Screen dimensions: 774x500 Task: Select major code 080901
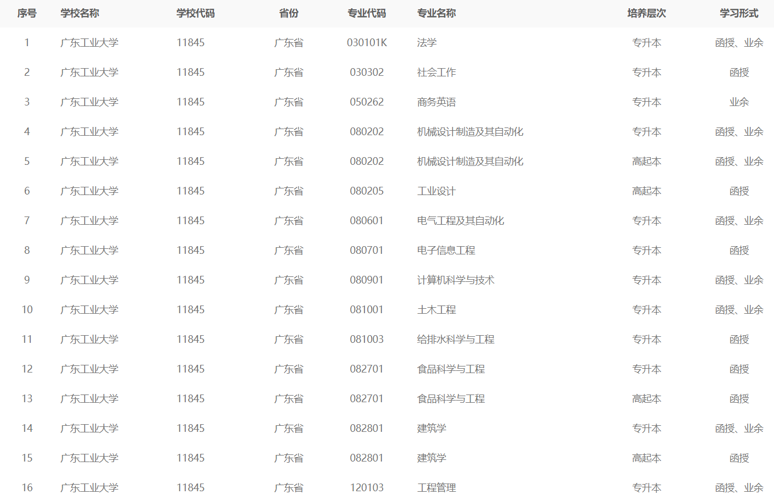(367, 280)
